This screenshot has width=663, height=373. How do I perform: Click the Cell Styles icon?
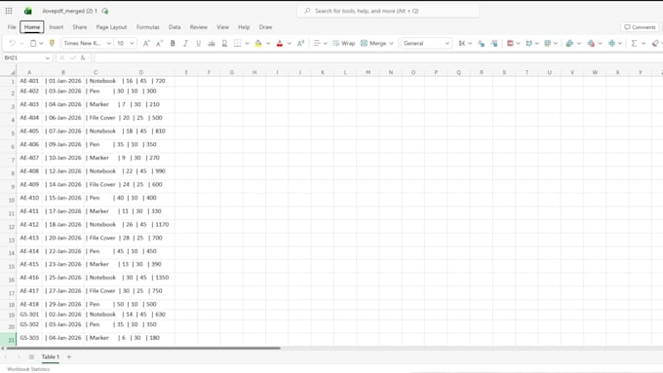(x=548, y=43)
